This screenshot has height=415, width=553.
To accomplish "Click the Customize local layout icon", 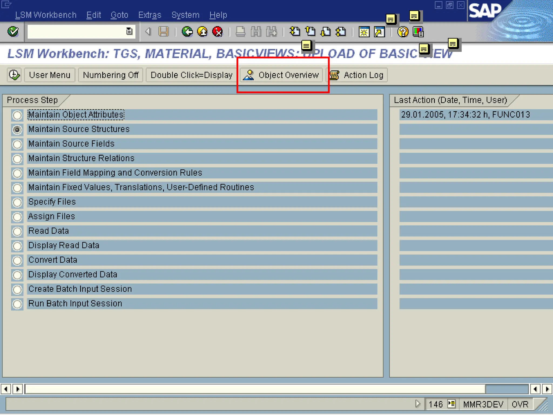I will point(418,32).
